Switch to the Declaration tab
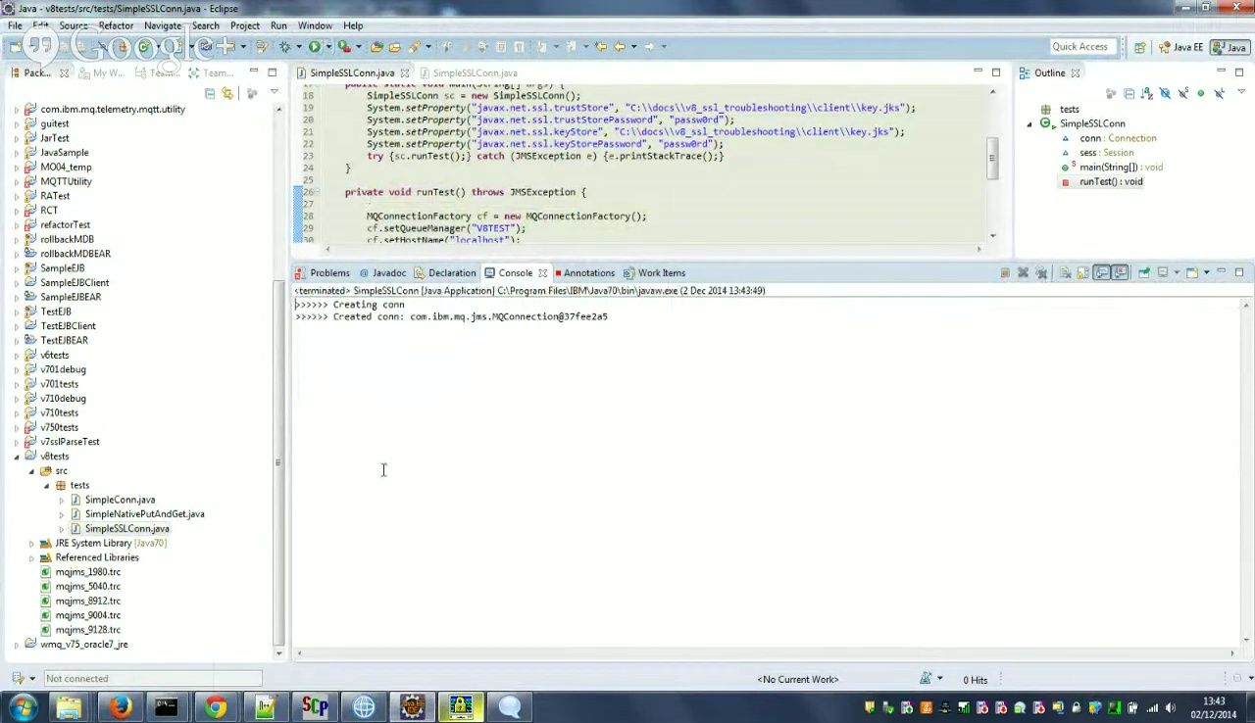This screenshot has width=1255, height=723. tap(445, 273)
